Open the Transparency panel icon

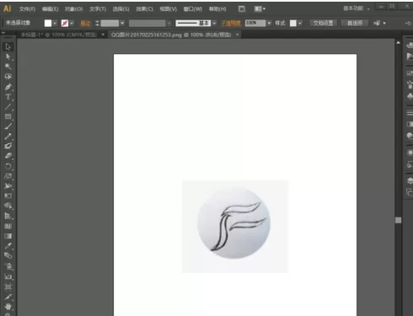click(410, 137)
